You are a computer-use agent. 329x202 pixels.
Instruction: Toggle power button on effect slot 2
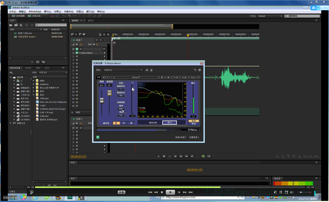tap(77, 56)
